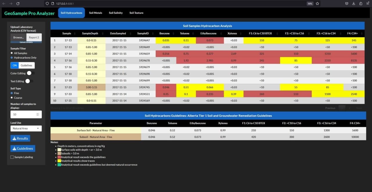Sort the Benzene column using its sort arrows

tap(174, 33)
